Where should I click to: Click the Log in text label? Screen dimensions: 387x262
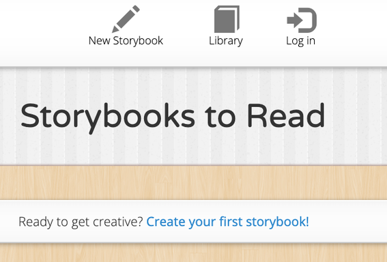[x=300, y=41]
